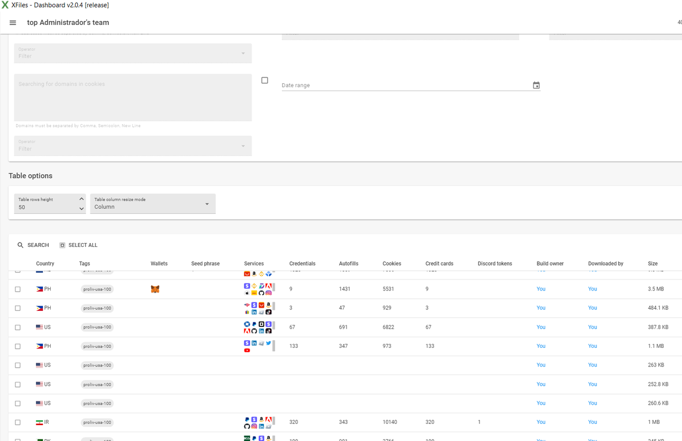
Task: Open Operator filter dropdown below cookies search
Action: [x=132, y=146]
